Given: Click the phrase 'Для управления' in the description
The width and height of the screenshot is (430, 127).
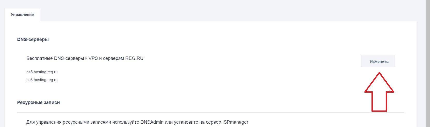Looking at the screenshot, I should pyautogui.click(x=42, y=122).
